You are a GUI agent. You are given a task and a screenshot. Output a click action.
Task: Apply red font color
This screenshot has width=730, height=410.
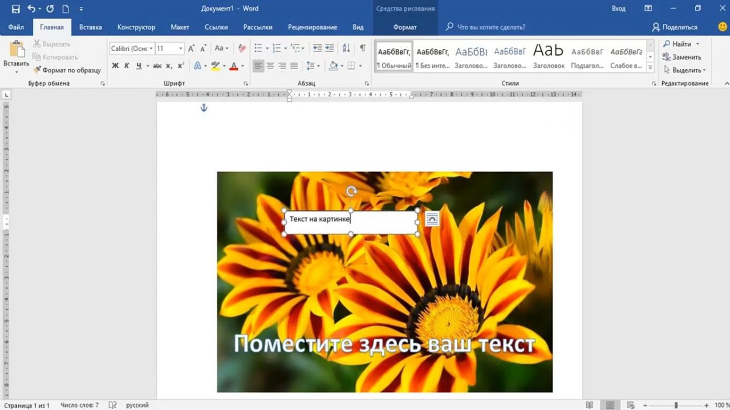[233, 66]
